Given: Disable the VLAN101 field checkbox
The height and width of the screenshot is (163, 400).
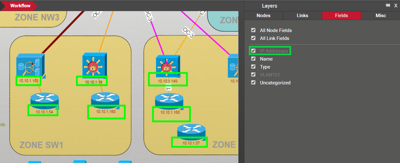Looking at the screenshot, I should point(253,75).
